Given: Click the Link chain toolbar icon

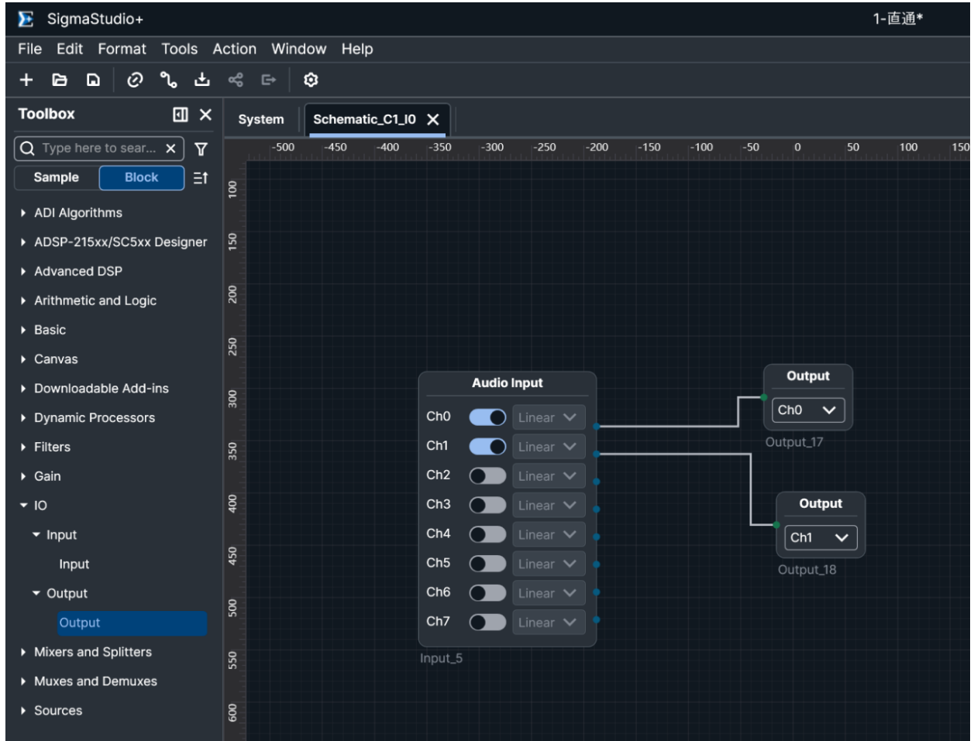Looking at the screenshot, I should tap(134, 80).
